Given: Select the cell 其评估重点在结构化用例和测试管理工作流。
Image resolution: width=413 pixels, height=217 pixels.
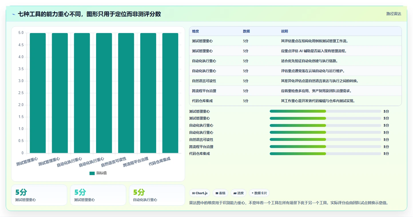Looking at the screenshot, I should 315,41.
